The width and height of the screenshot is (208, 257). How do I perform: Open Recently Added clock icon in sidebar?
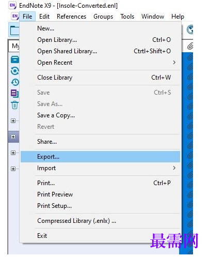click(15, 82)
